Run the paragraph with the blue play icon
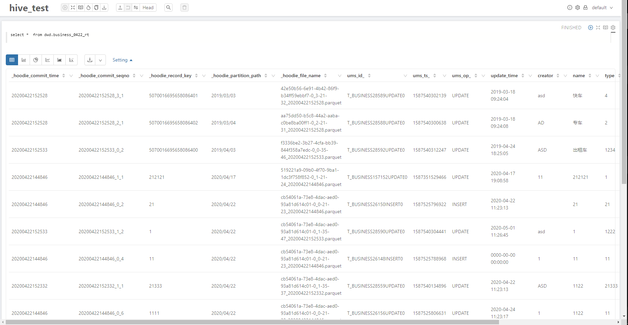This screenshot has height=325, width=628. pyautogui.click(x=591, y=28)
